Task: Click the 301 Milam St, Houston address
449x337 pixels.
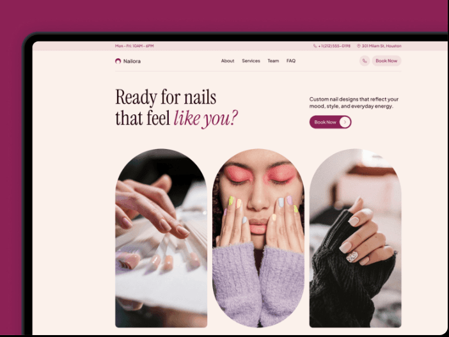Action: pyautogui.click(x=381, y=46)
